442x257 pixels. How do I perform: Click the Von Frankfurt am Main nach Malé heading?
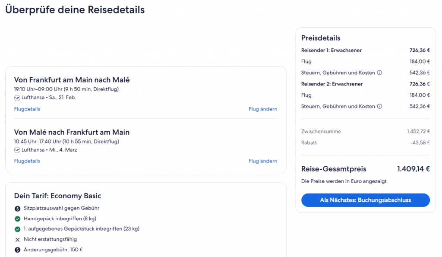point(72,80)
